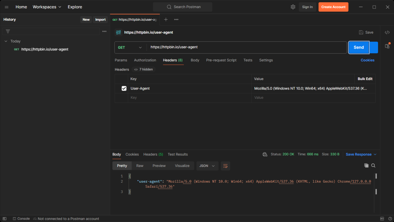This screenshot has height=222, width=394.
Task: Open the history filter icon
Action: click(x=8, y=31)
